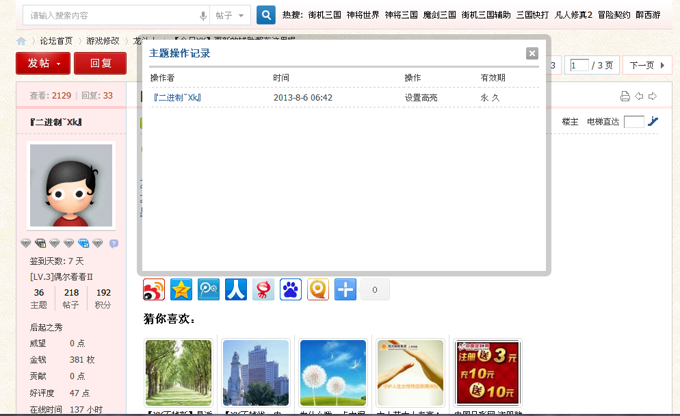Viewport: 680px width, 416px height.
Task: Click the view count 2129
Action: point(61,95)
